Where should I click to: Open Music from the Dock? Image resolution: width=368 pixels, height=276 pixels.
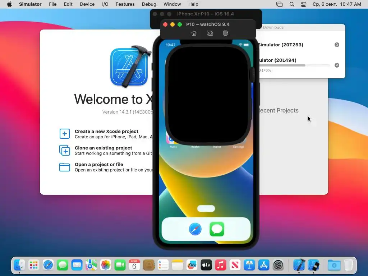221,265
